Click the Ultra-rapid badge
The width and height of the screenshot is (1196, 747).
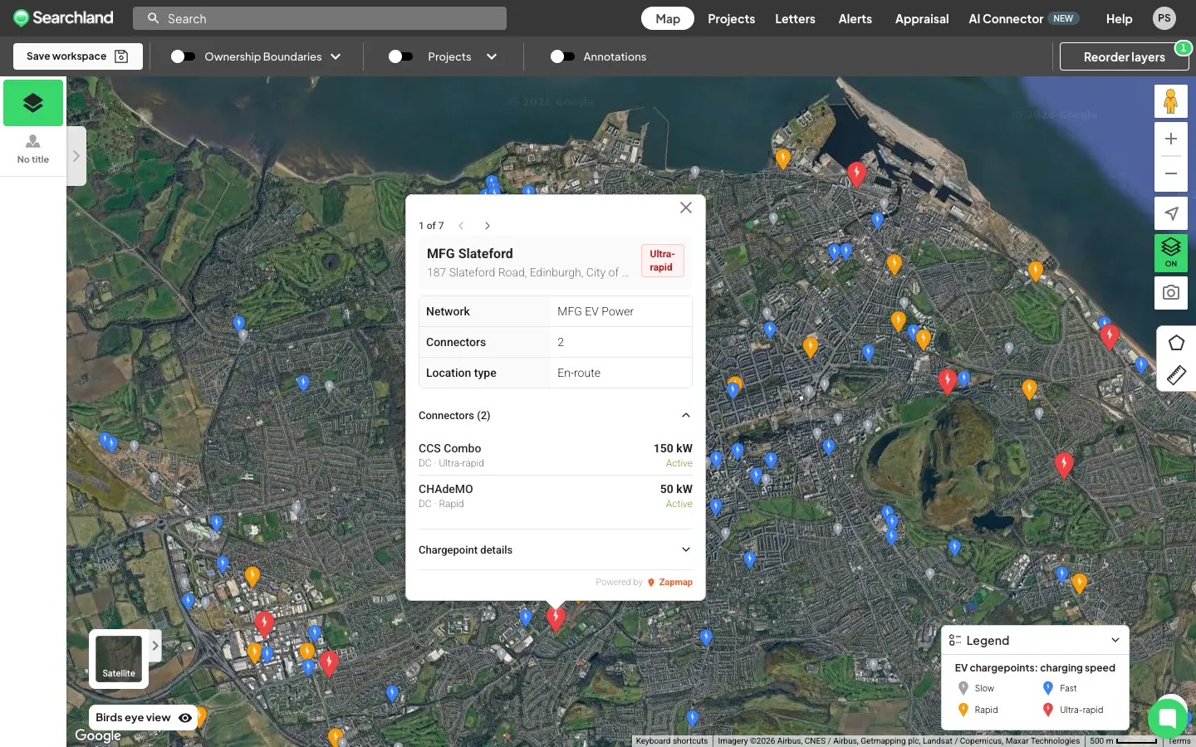point(662,261)
